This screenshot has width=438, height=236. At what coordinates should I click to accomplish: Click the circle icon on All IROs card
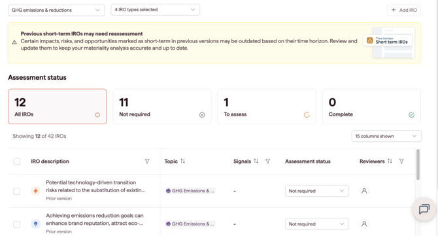97,115
